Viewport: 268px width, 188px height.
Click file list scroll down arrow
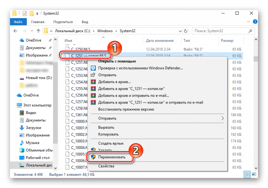click(256, 168)
